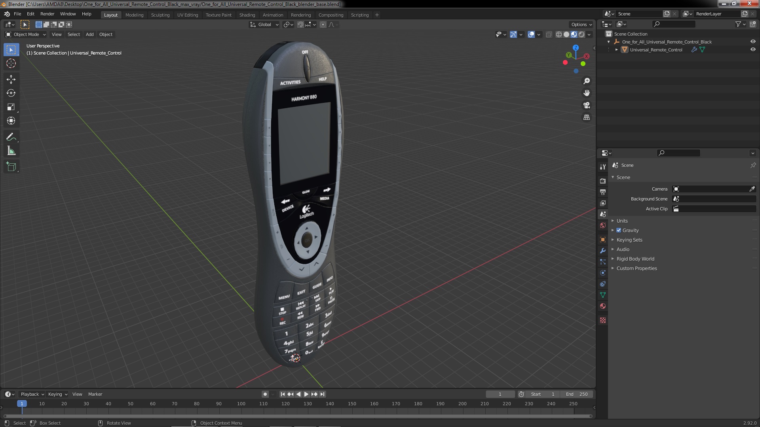Click the timeline Marker menu
760x427 pixels.
[95, 394]
